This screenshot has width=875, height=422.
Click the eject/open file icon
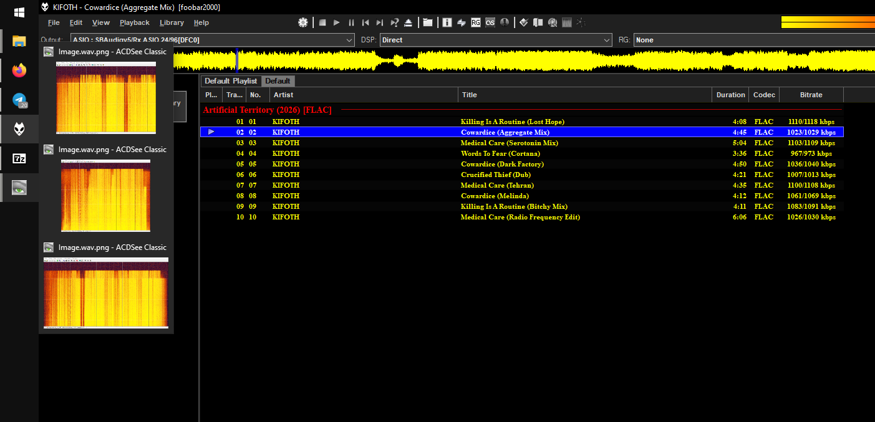point(408,22)
